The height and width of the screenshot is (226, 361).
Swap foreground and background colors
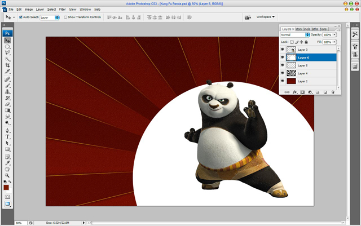click(10, 182)
